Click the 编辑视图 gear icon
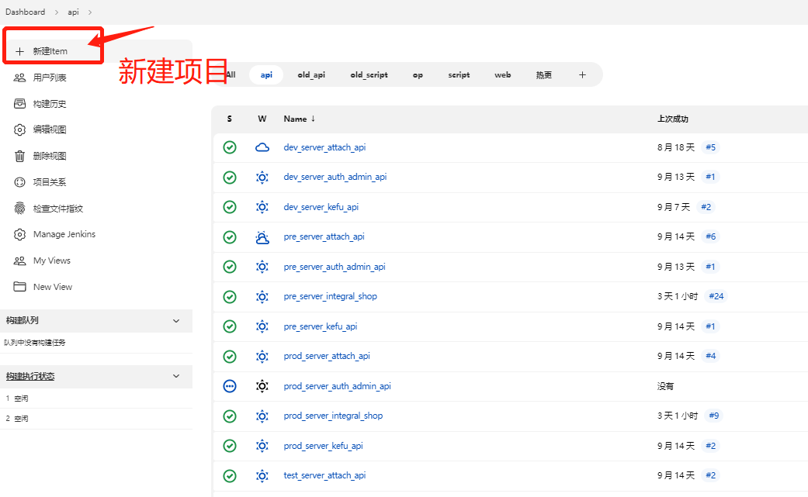808x497 pixels. (x=20, y=129)
